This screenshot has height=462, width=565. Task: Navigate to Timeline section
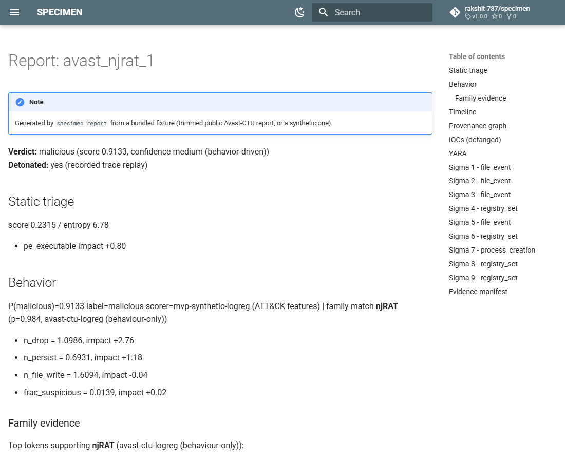[x=462, y=112]
